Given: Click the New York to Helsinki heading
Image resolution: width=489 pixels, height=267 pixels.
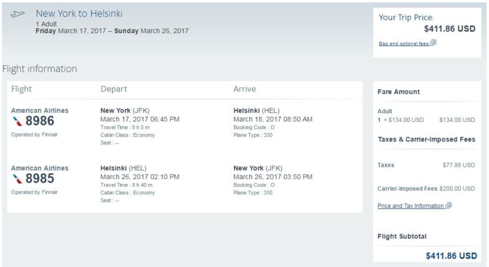Looking at the screenshot, I should point(79,14).
